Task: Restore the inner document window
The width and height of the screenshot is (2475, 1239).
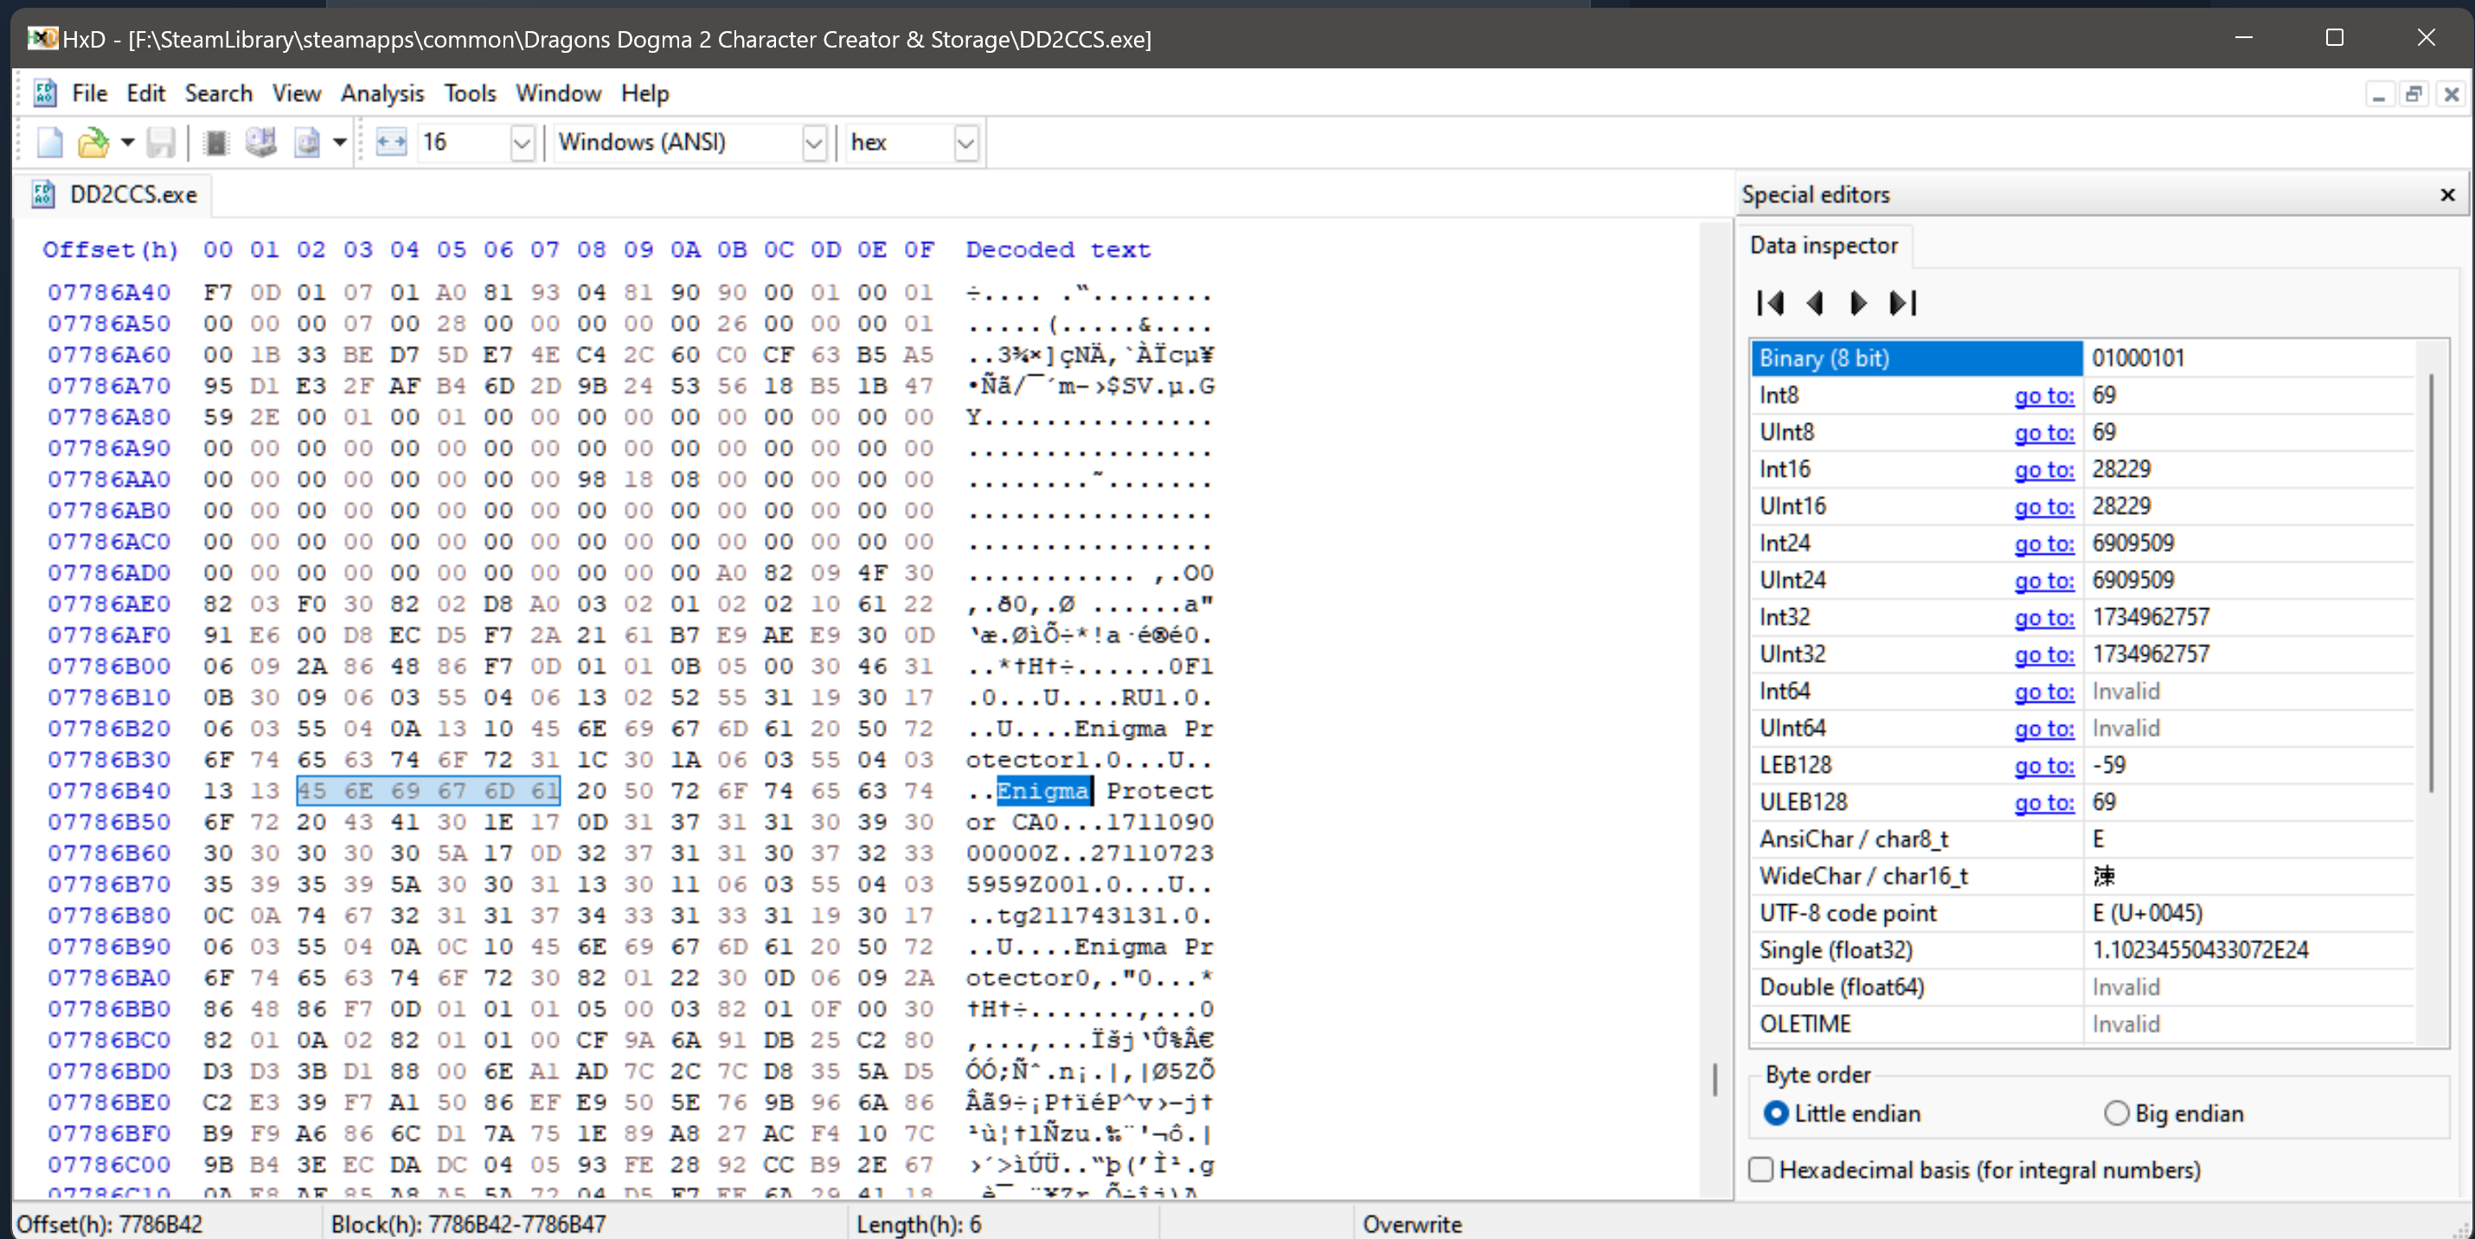Action: click(x=2414, y=94)
